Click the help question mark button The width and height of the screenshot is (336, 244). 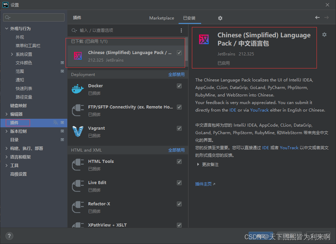pyautogui.click(x=9, y=236)
